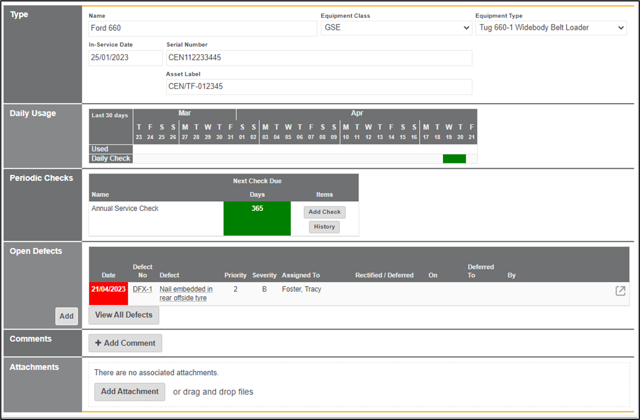Click the plus Add Comment button
Screen dimensions: 640x420
click(x=125, y=343)
